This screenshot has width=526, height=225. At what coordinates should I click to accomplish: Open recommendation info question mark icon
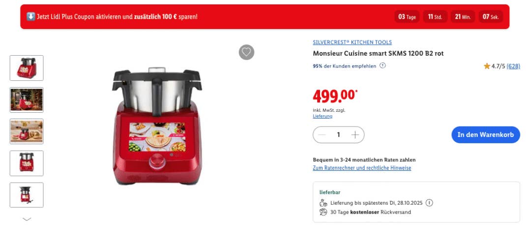(x=382, y=66)
